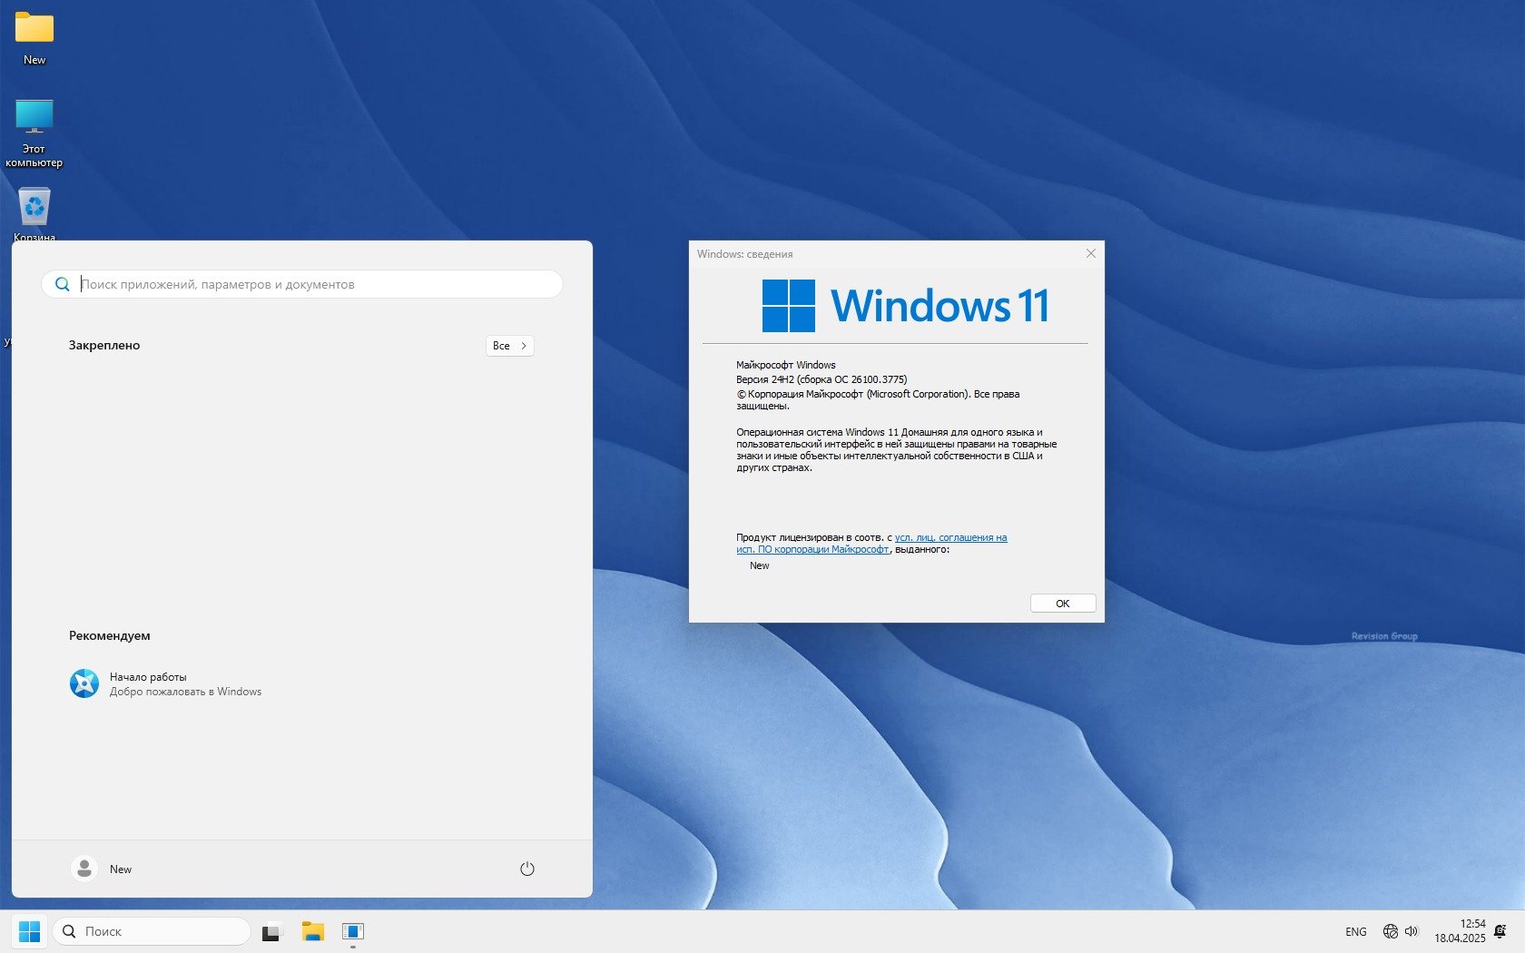This screenshot has width=1525, height=953.
Task: Open File Explorer from the taskbar
Action: [x=312, y=931]
